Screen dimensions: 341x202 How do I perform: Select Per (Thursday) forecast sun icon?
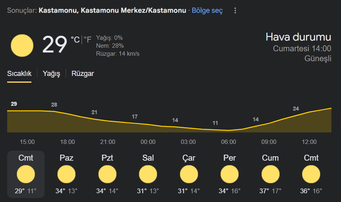230,174
